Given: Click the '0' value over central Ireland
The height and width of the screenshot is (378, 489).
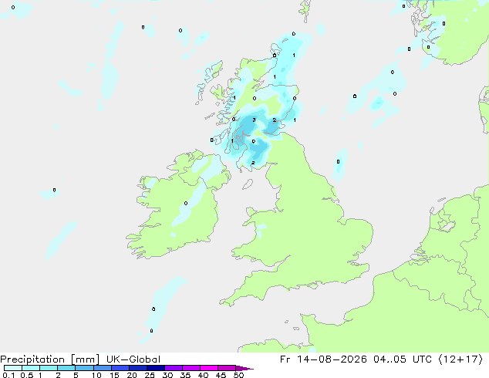Looking at the screenshot, I should [186, 204].
